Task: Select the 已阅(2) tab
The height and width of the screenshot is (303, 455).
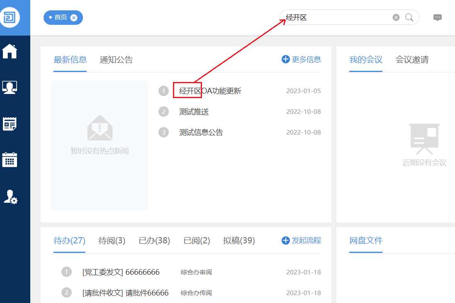Action: (x=197, y=240)
